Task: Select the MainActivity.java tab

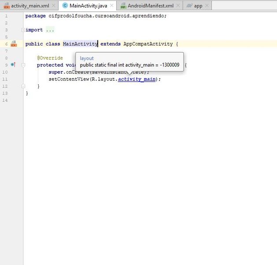Action: (88, 6)
